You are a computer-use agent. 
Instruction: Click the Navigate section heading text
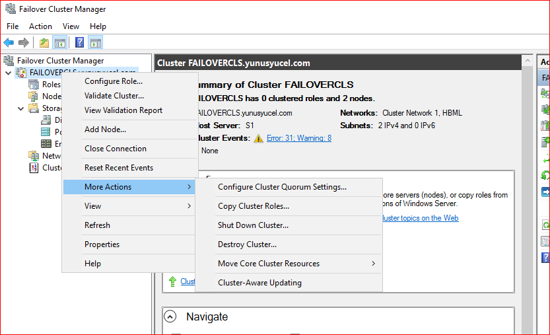tap(207, 316)
